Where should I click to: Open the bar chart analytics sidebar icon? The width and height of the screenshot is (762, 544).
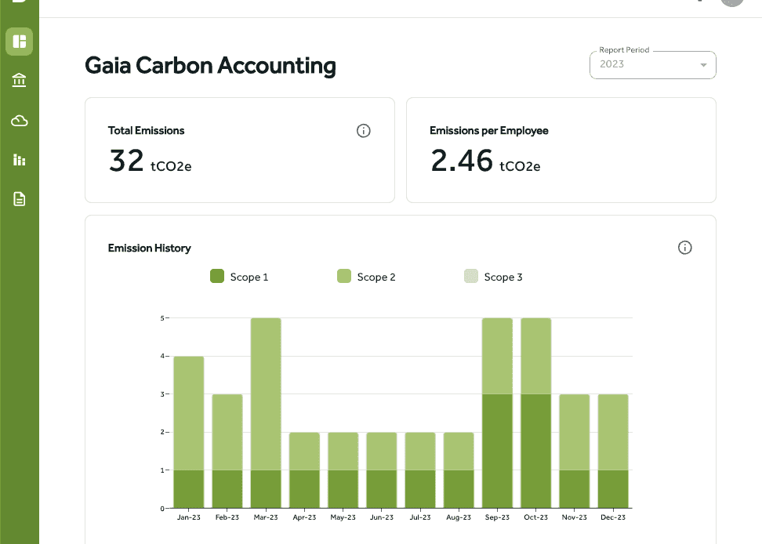[20, 160]
